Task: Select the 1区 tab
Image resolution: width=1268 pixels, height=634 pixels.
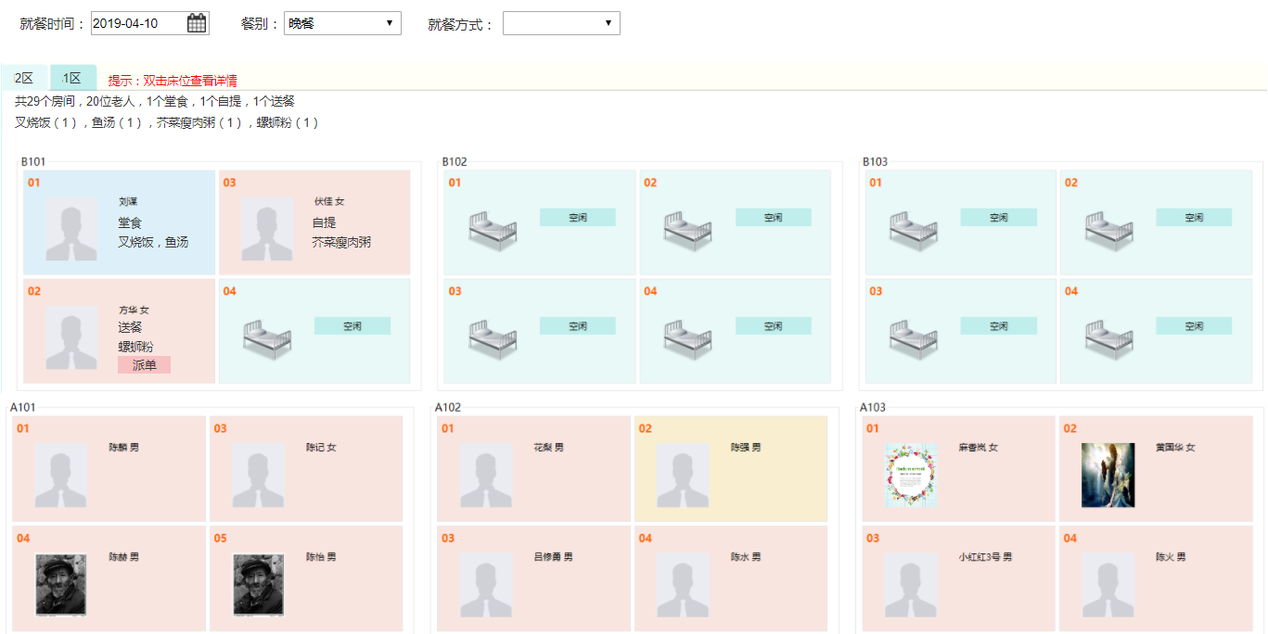Action: [x=72, y=78]
